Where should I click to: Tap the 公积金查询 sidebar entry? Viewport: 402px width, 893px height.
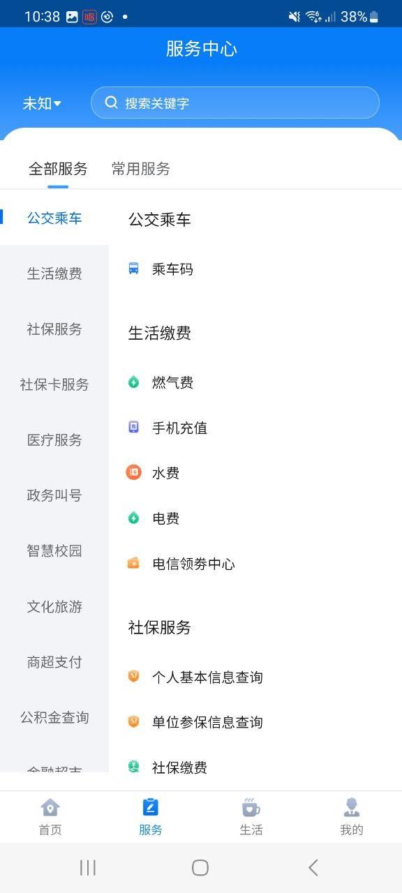[x=54, y=718]
